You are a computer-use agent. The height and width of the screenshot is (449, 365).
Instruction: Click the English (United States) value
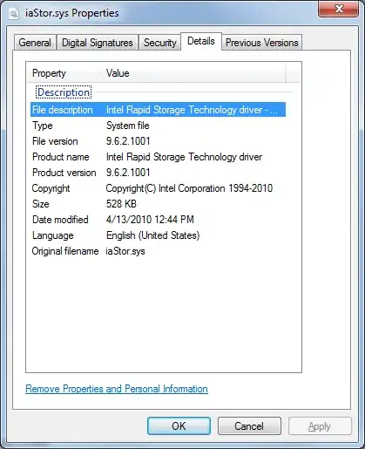(x=152, y=235)
